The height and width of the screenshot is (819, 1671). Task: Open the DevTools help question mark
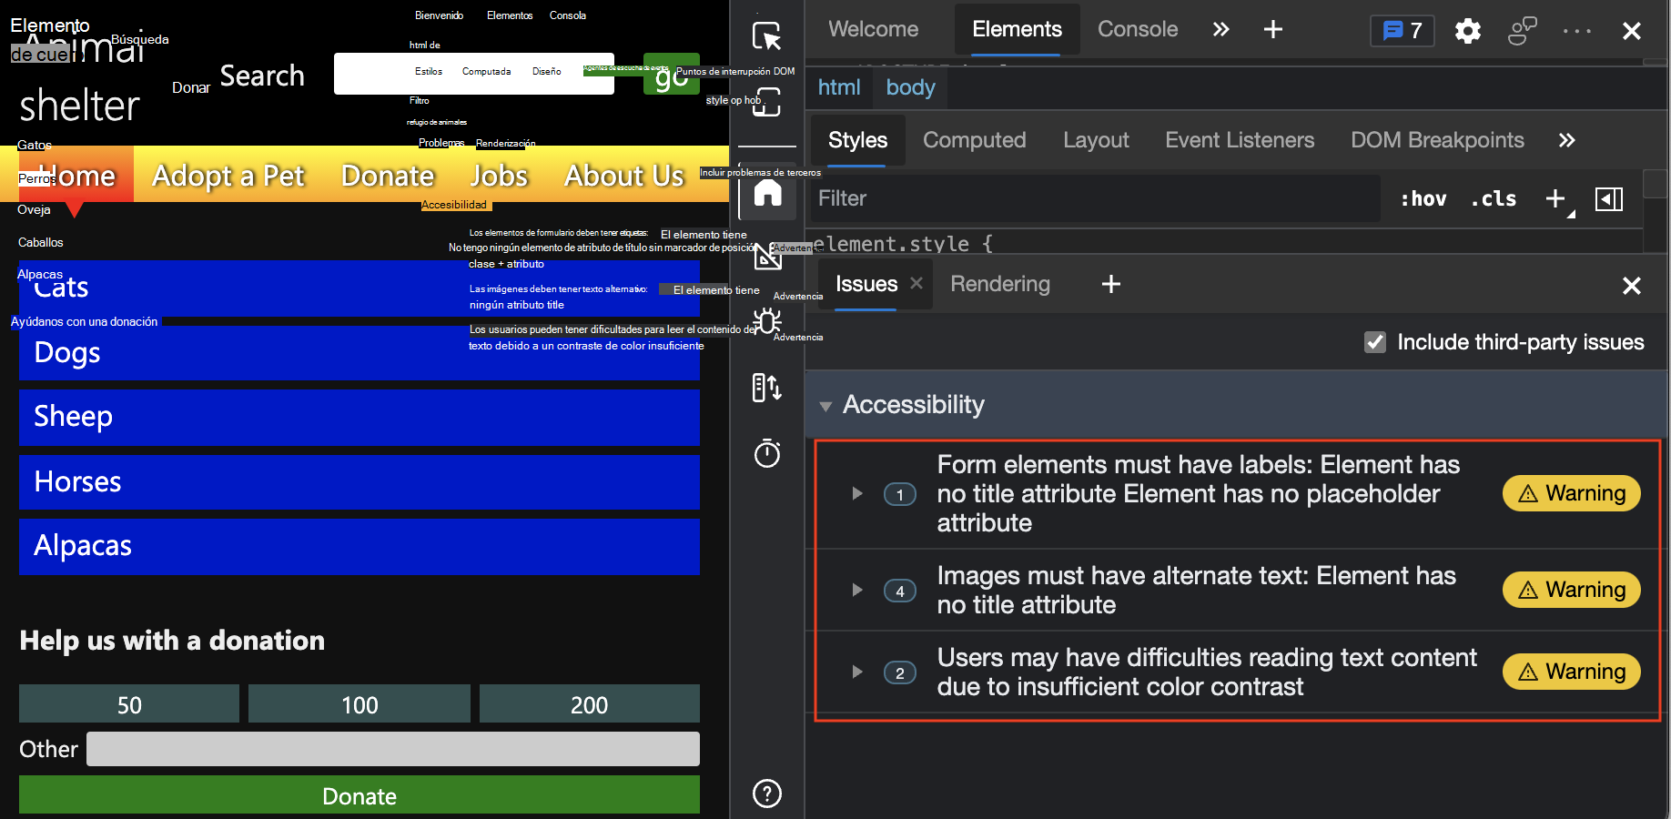pyautogui.click(x=767, y=794)
